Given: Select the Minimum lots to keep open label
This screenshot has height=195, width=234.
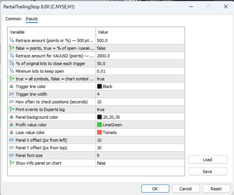Looking at the screenshot, I should pos(40,71).
